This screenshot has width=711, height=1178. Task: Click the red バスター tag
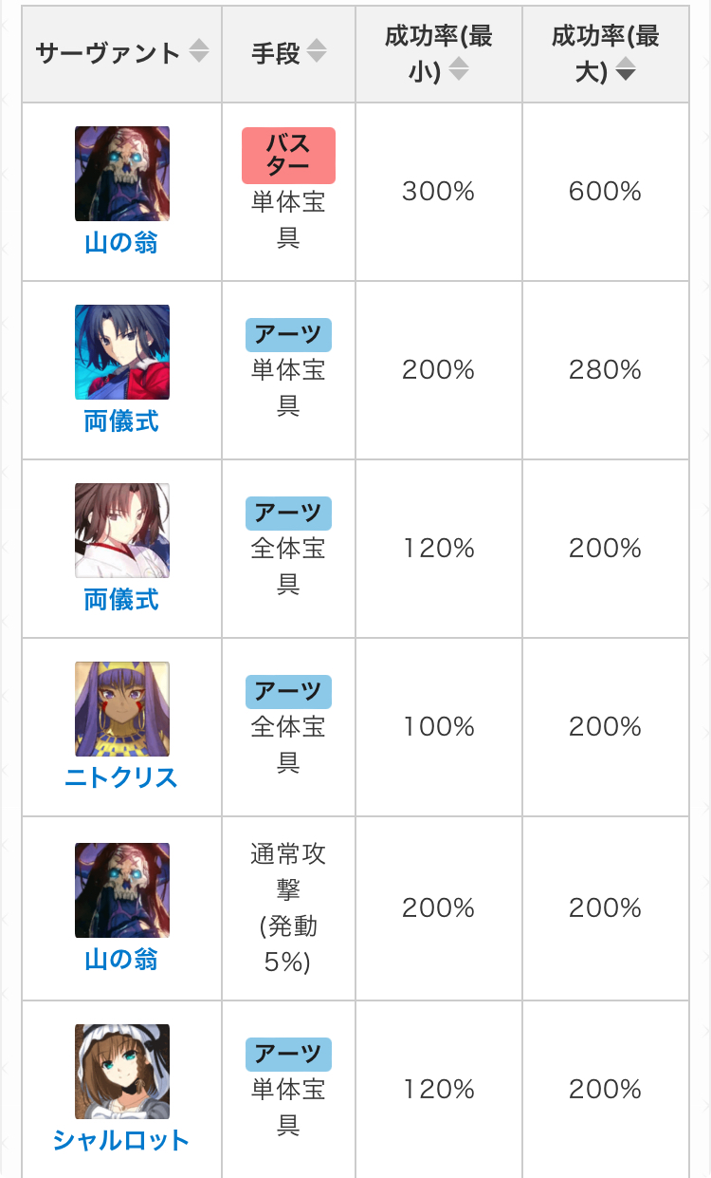(x=288, y=156)
